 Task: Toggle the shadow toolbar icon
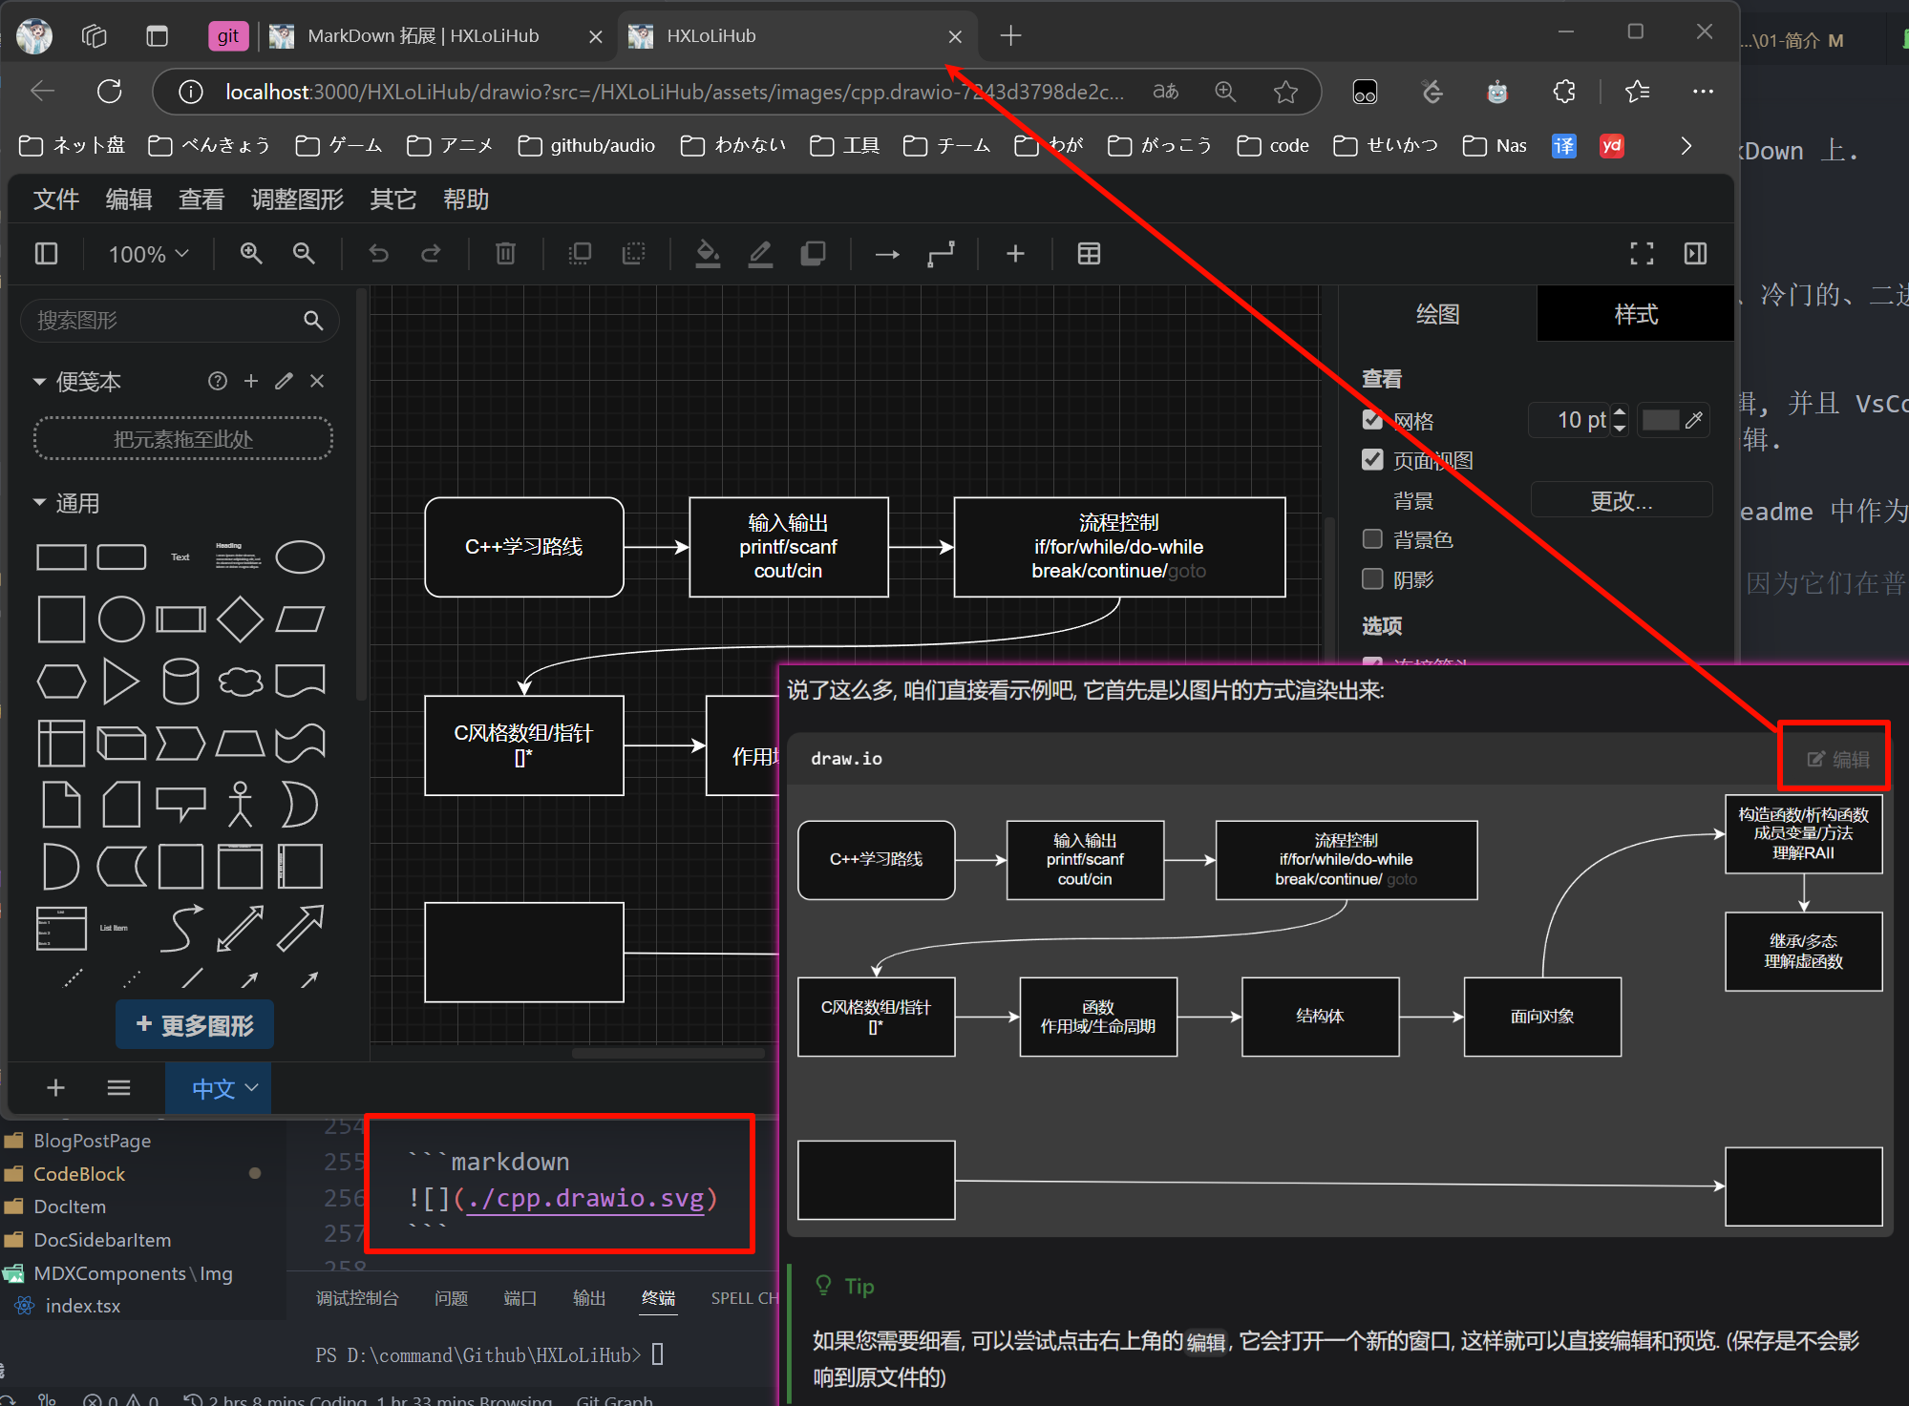[813, 254]
